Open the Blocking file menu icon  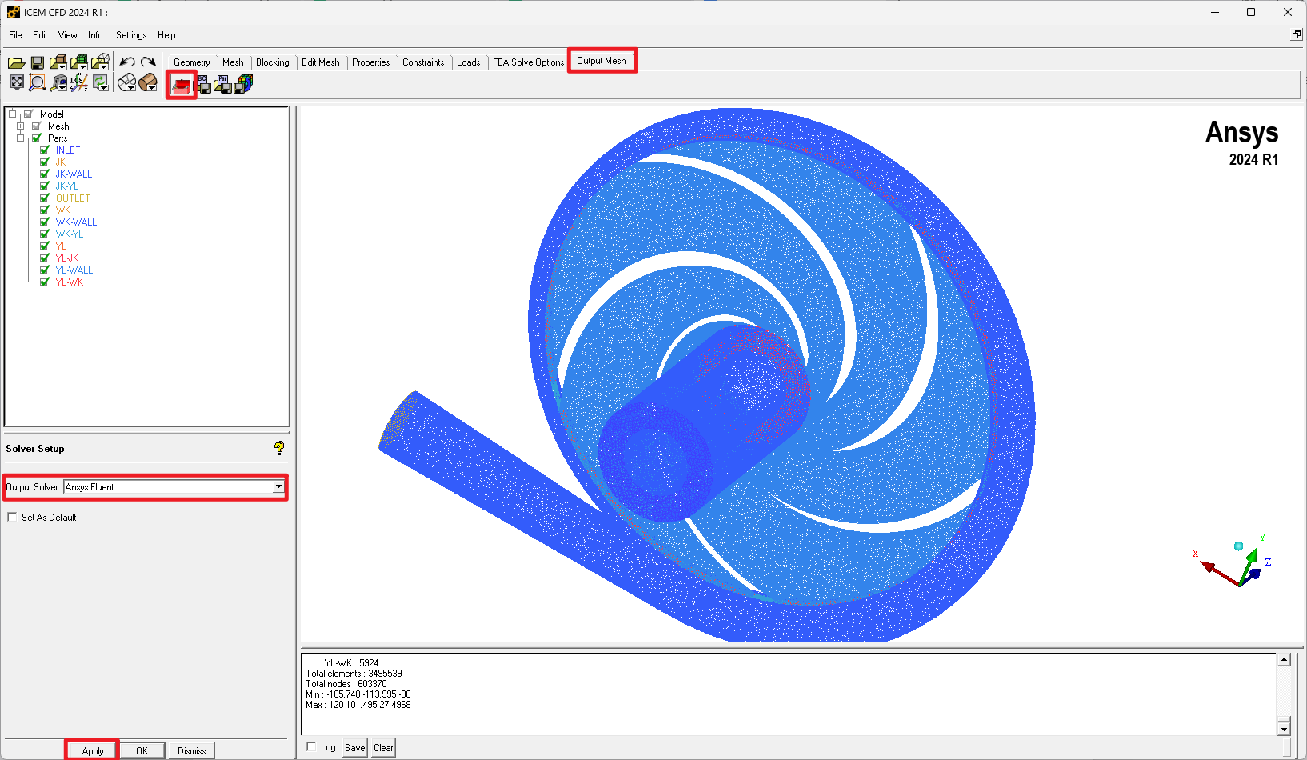(x=100, y=62)
